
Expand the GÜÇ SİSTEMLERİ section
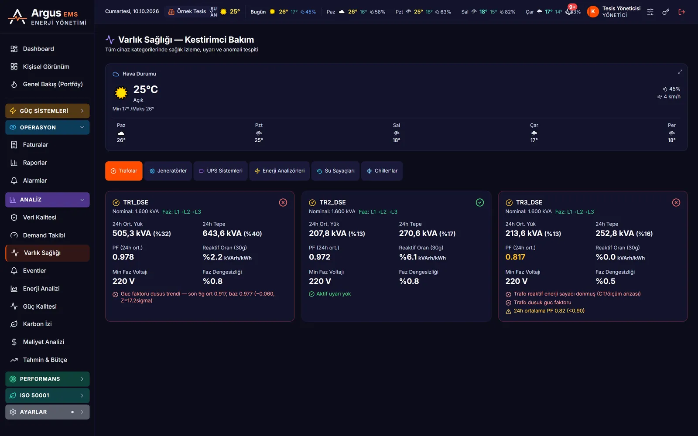(48, 111)
